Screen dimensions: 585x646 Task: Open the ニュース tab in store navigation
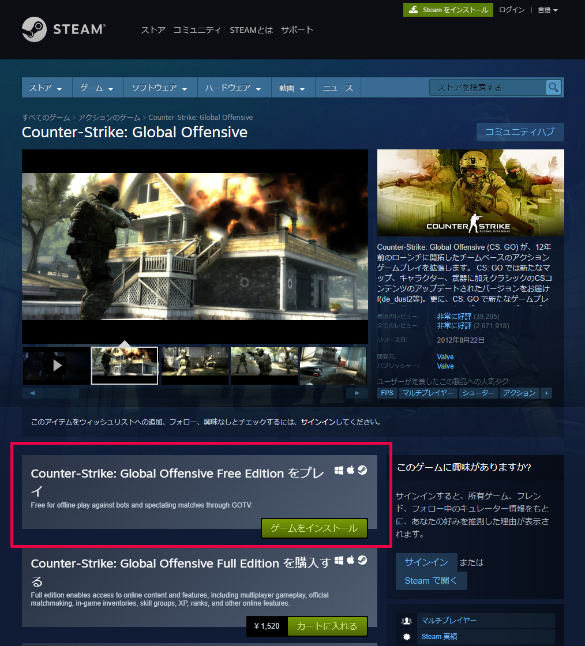[338, 88]
